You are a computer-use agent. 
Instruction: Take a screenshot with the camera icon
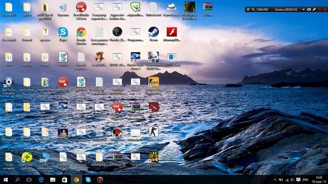pos(309,10)
